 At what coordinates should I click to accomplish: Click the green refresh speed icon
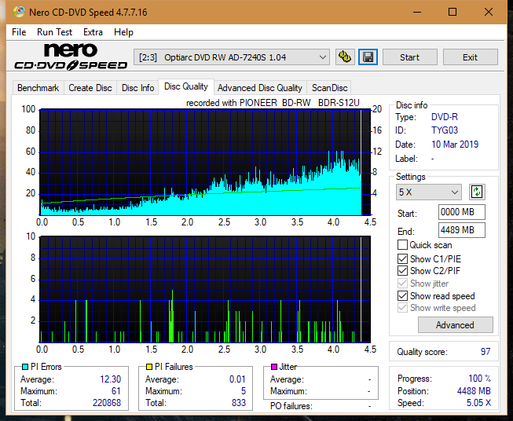[476, 192]
